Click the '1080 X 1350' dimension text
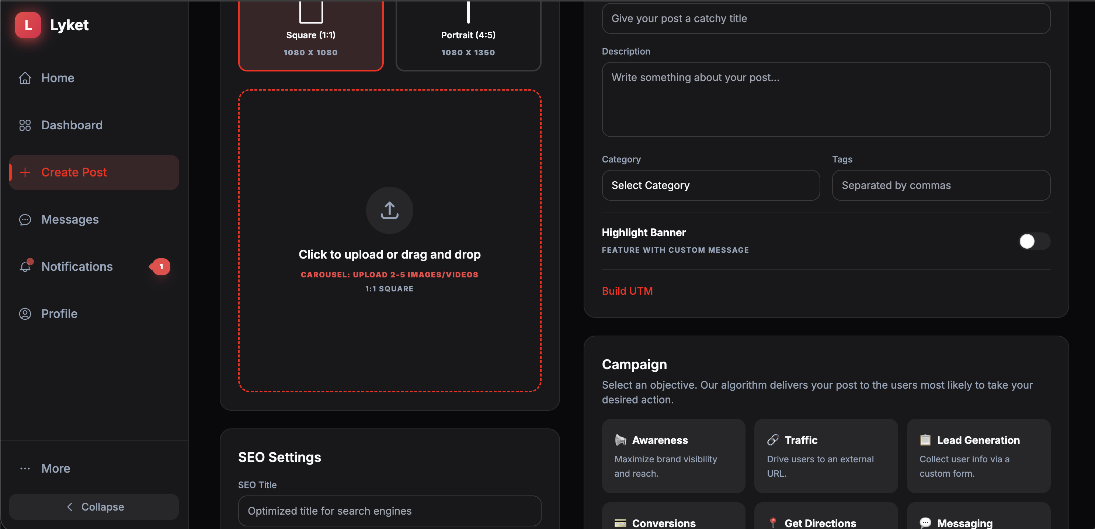This screenshot has width=1095, height=529. (468, 53)
